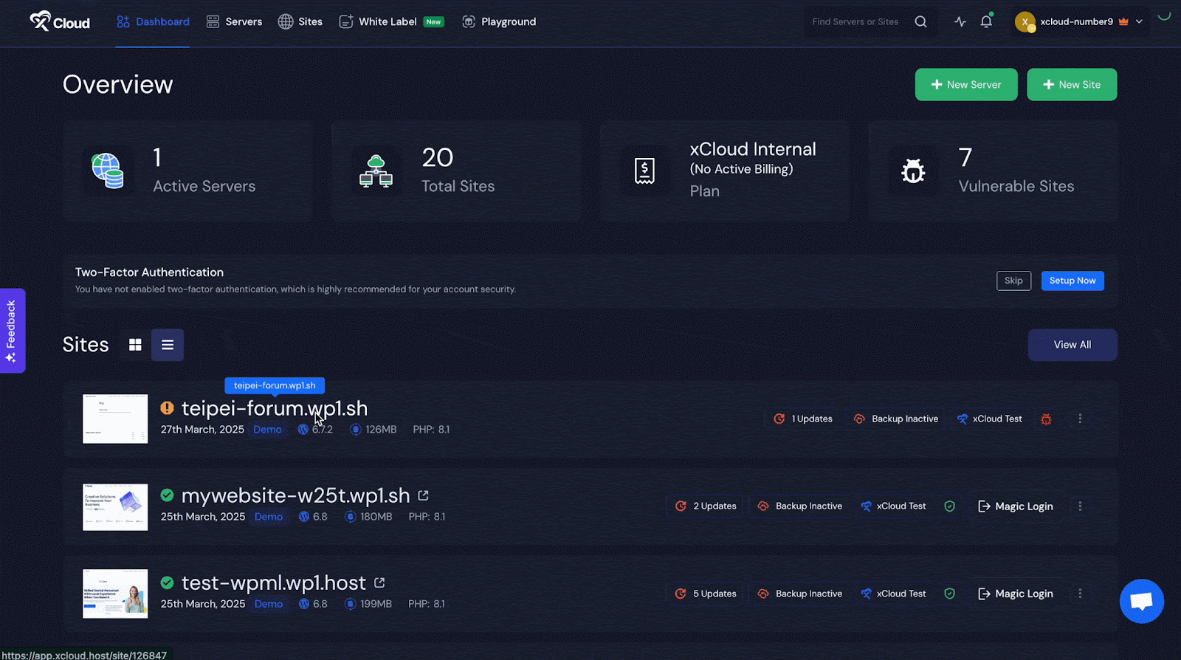The image size is (1181, 660).
Task: Open the notifications bell
Action: pyautogui.click(x=986, y=21)
